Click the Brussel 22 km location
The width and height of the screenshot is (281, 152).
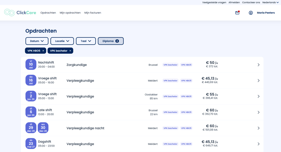tap(153, 112)
